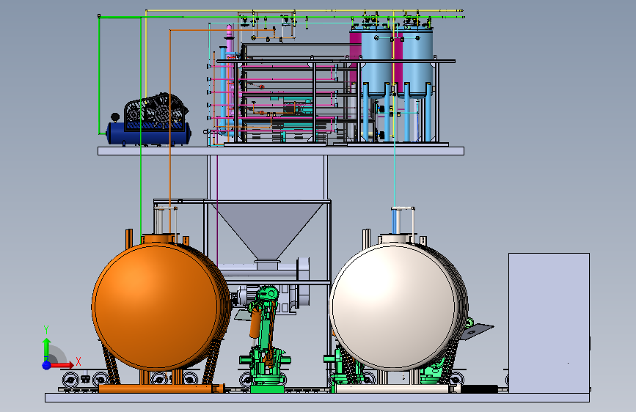Image resolution: width=636 pixels, height=412 pixels.
Task: Select the bottom base floor plate
Action: point(317,397)
